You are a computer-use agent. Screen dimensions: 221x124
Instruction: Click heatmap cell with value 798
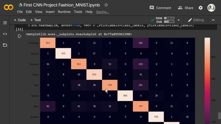(110, 85)
